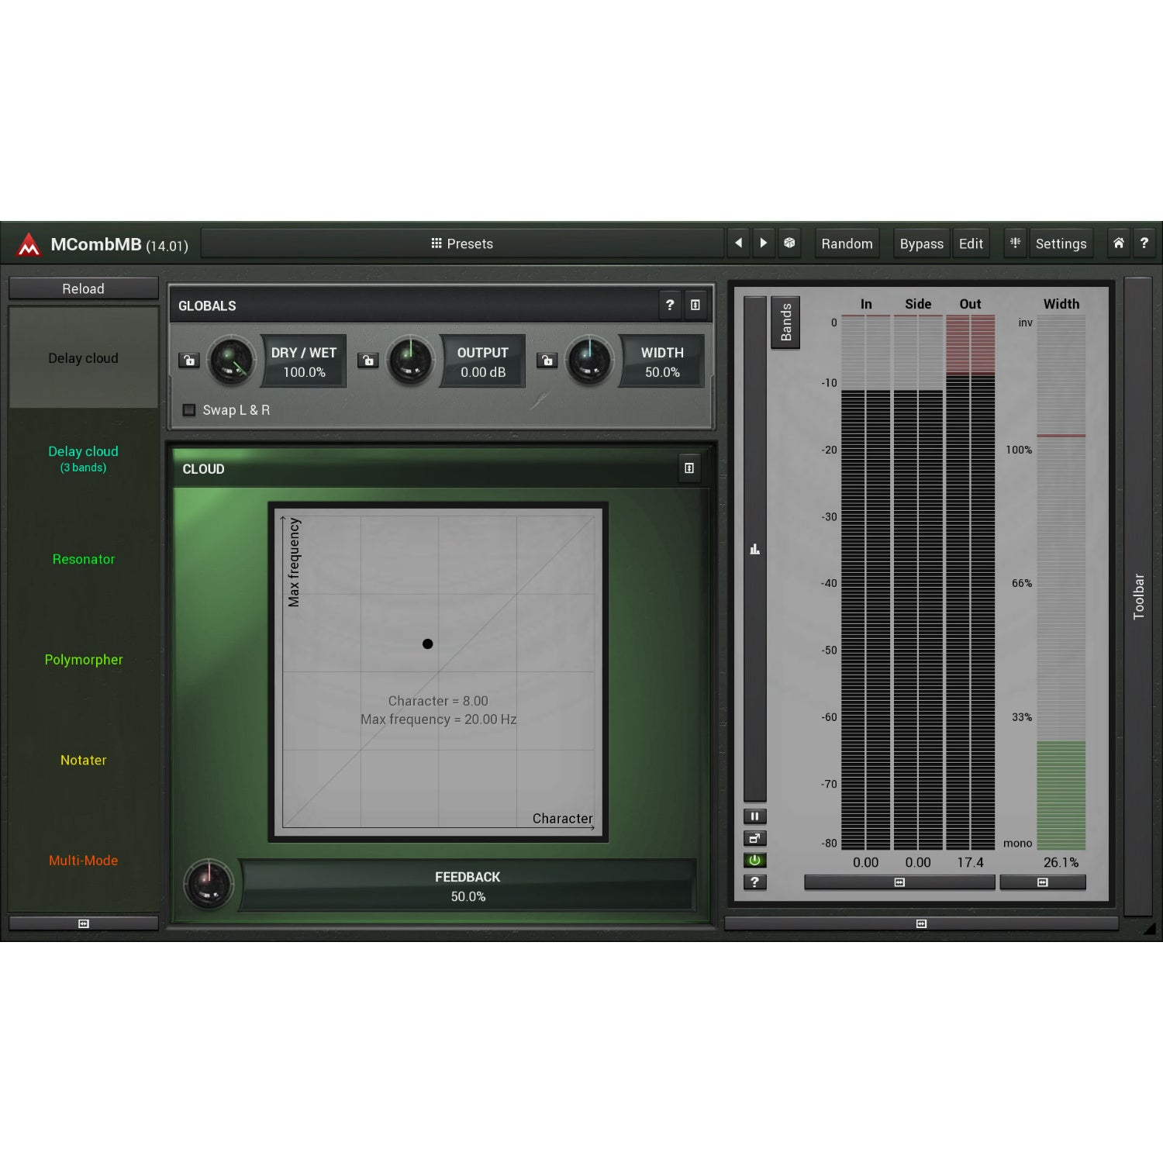This screenshot has height=1163, width=1163.
Task: Collapse the device list bottom expander
Action: coord(84,923)
